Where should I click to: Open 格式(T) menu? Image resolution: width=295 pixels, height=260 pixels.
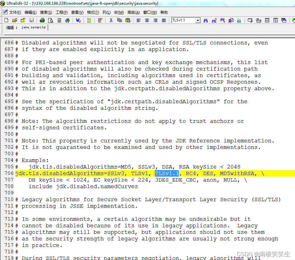[x=93, y=12]
